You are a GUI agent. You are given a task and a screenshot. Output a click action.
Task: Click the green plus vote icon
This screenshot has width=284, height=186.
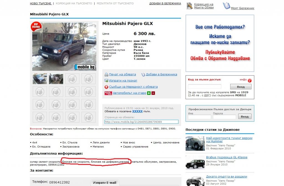149,93
